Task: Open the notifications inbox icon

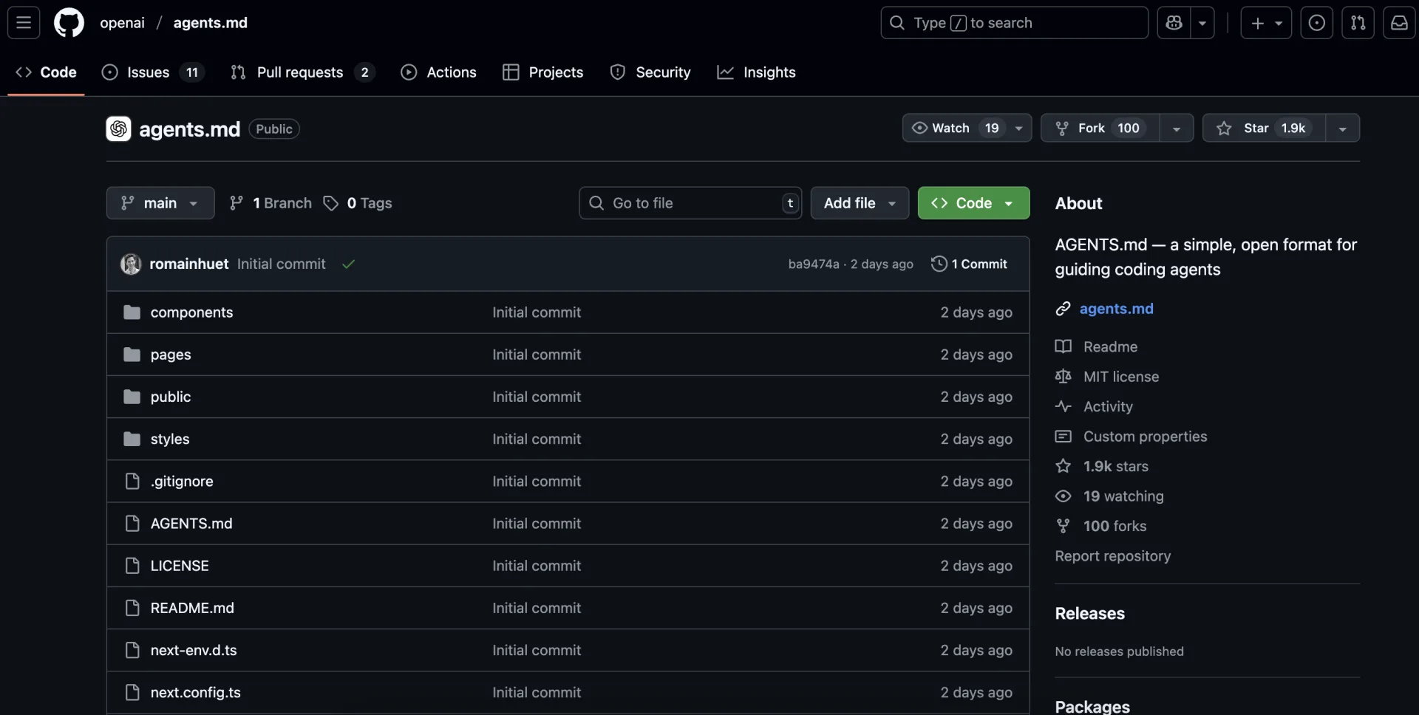Action: 1400,23
